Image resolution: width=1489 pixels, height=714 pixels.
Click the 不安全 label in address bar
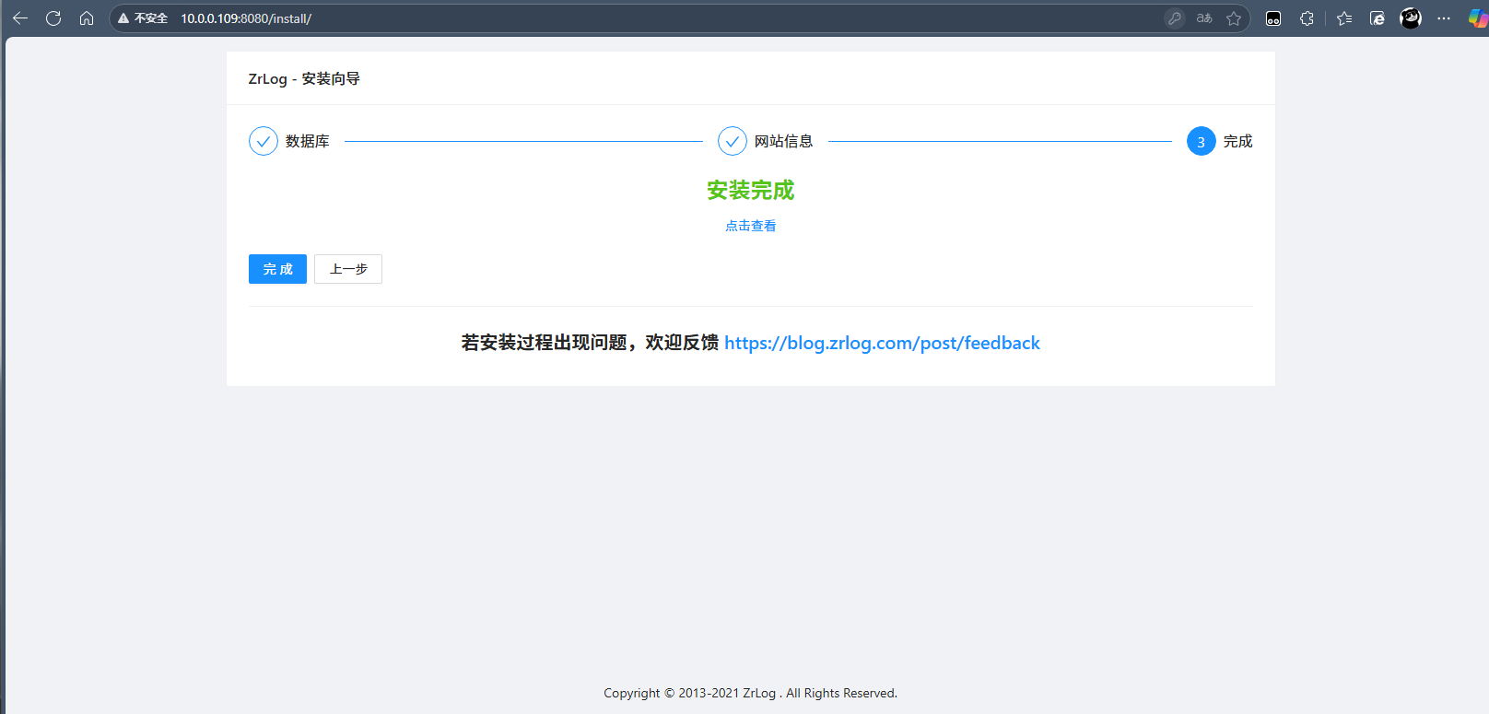(151, 18)
